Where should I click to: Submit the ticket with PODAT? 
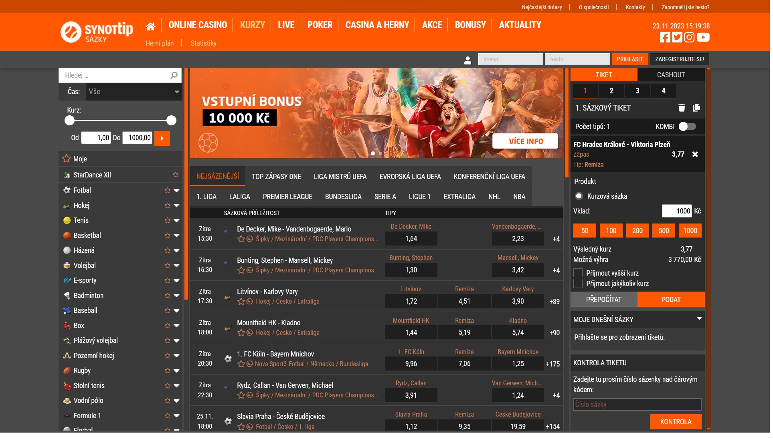671,300
